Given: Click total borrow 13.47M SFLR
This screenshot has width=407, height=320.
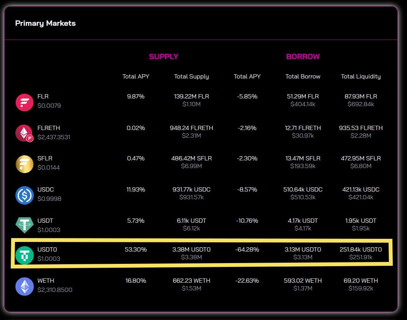Looking at the screenshot, I should [302, 158].
